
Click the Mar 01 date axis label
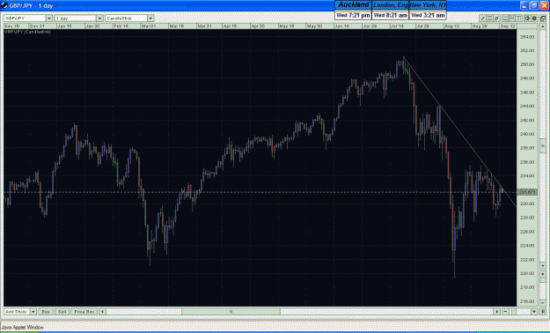click(x=148, y=26)
